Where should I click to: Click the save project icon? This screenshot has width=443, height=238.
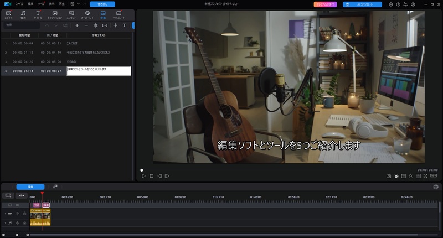tap(73, 4)
